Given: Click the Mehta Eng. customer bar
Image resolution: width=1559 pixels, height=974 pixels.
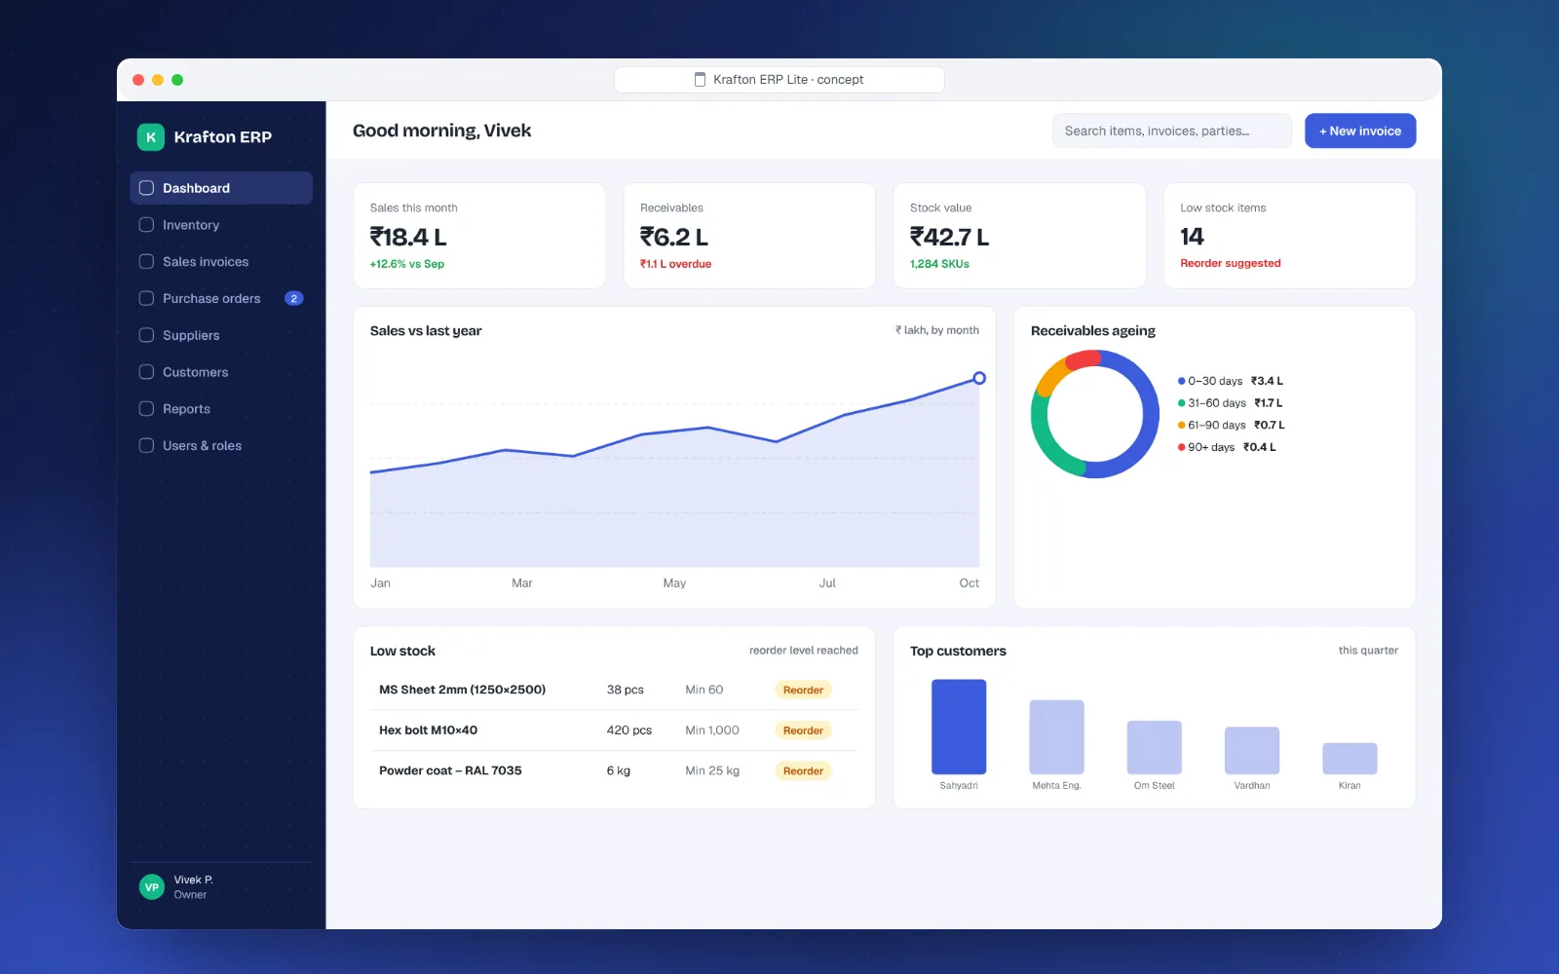Looking at the screenshot, I should [x=1057, y=737].
